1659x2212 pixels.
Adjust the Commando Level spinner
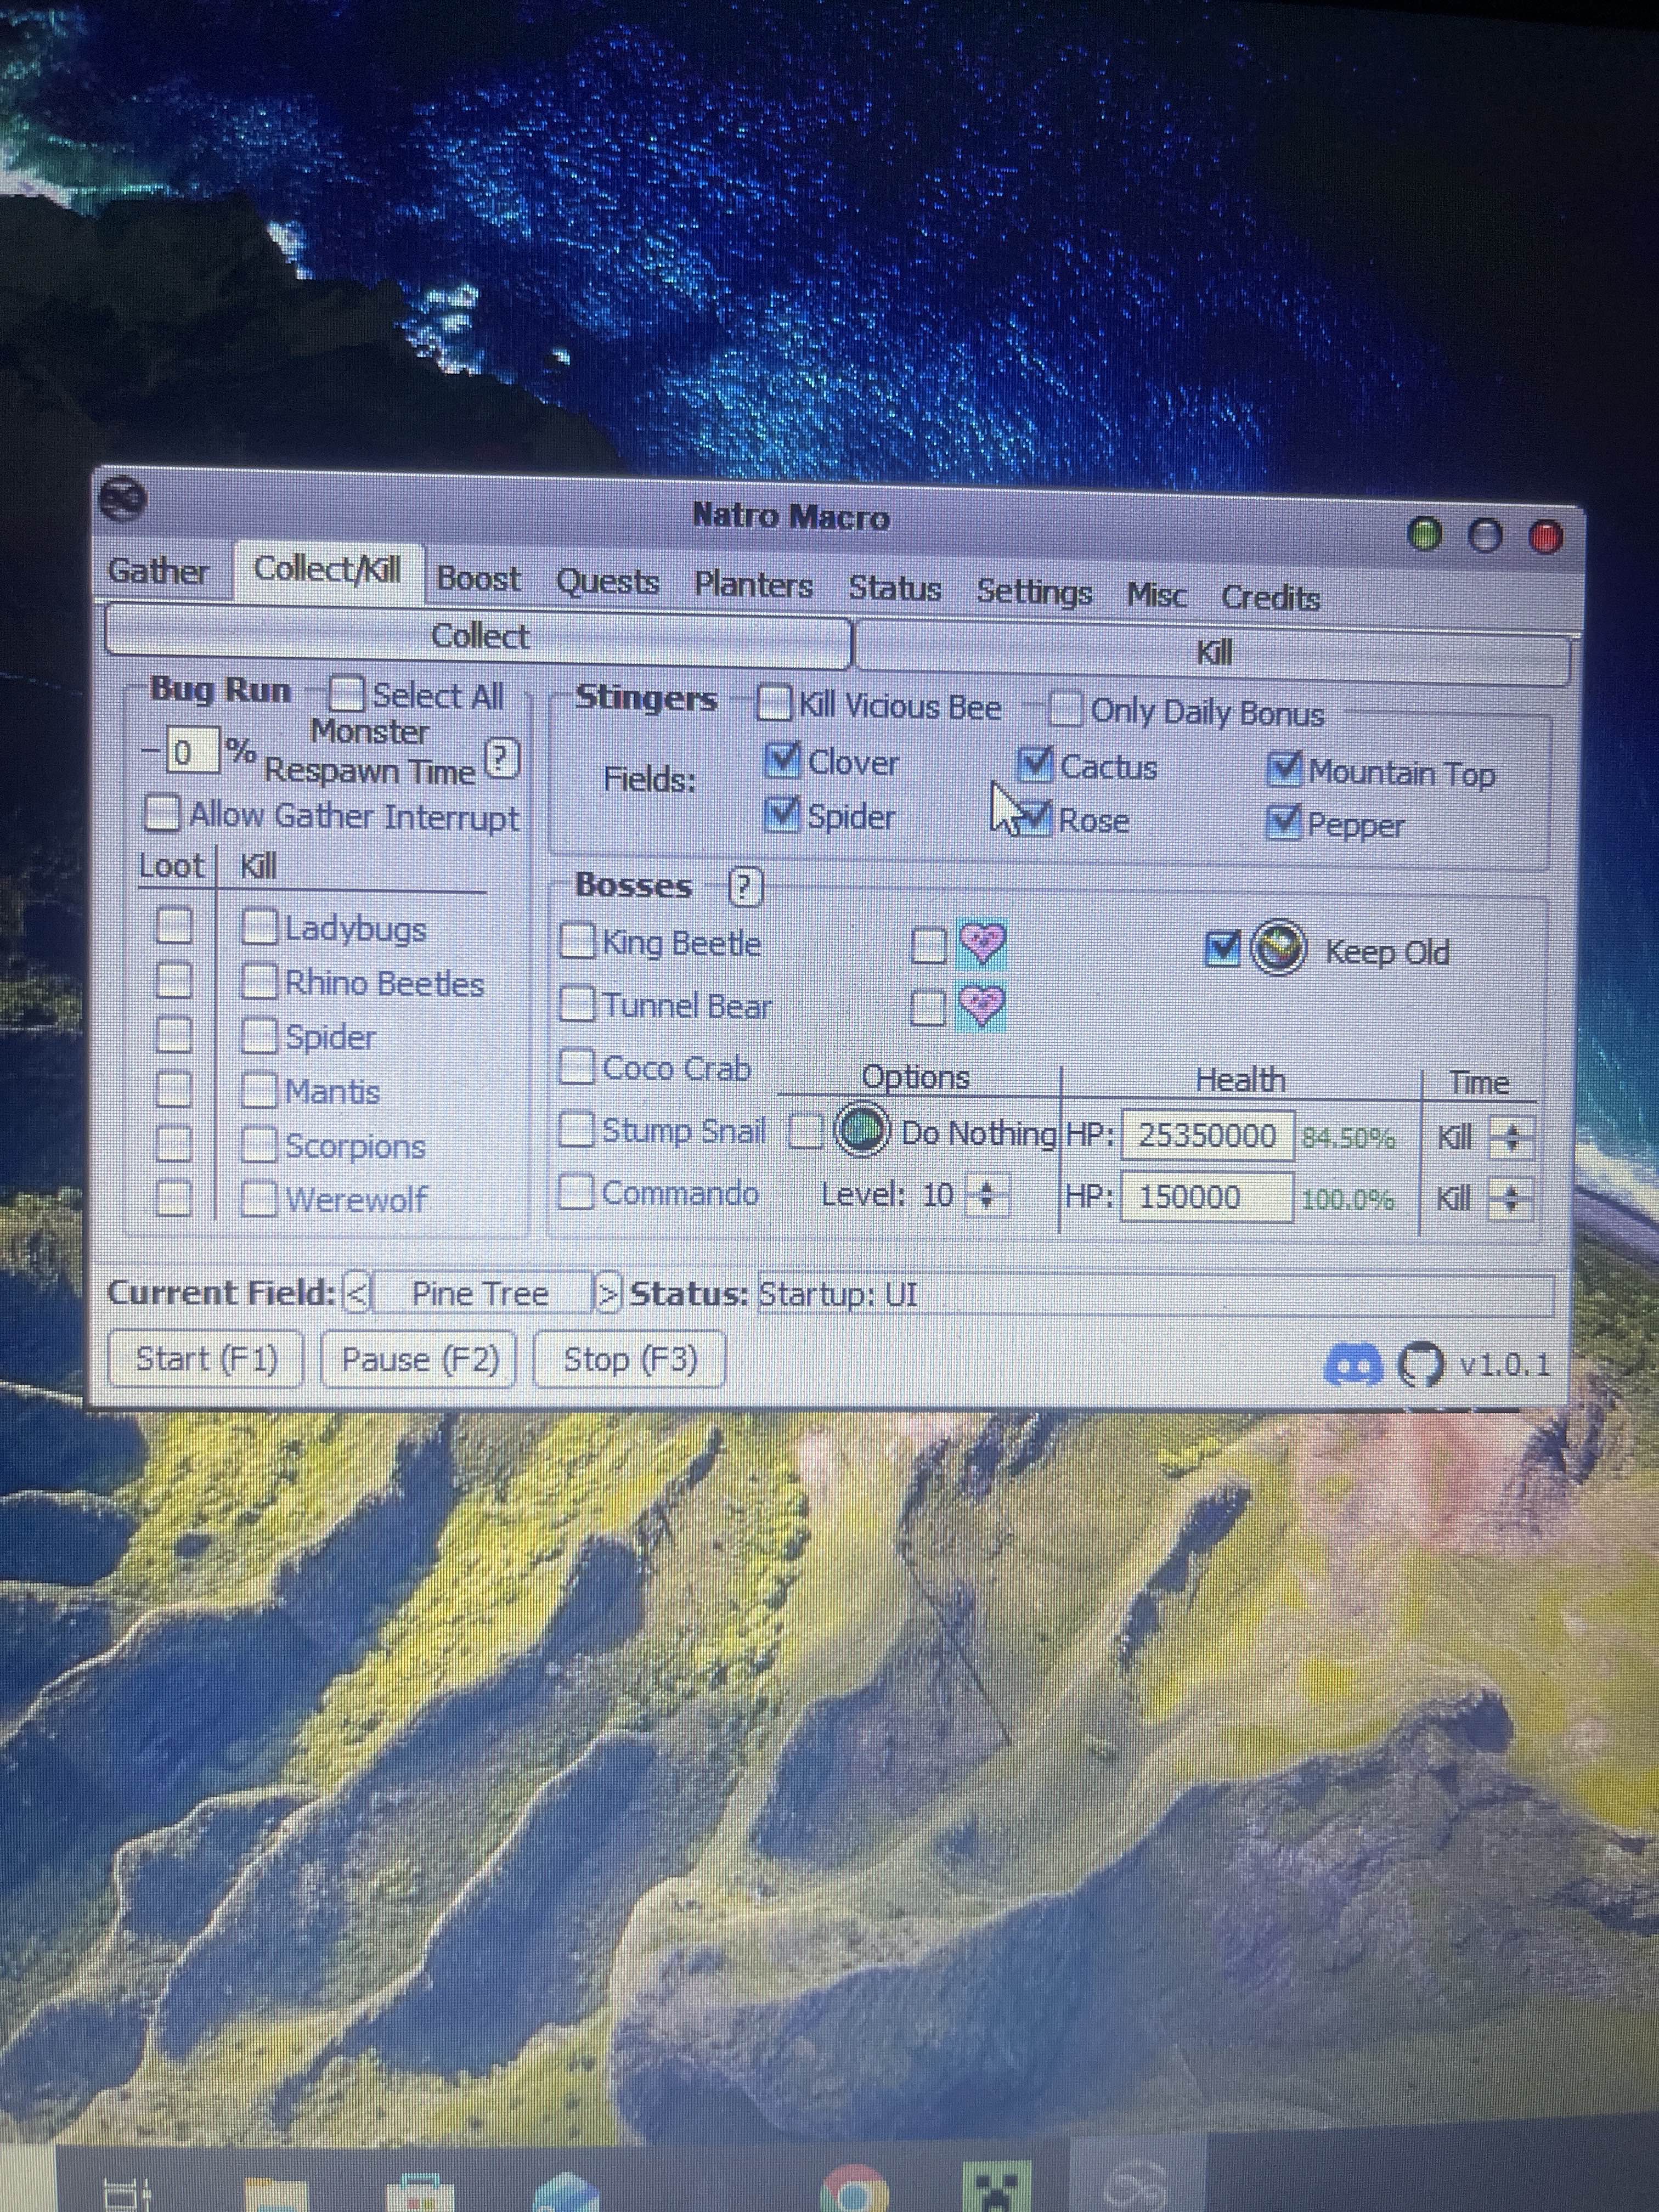[x=987, y=1195]
